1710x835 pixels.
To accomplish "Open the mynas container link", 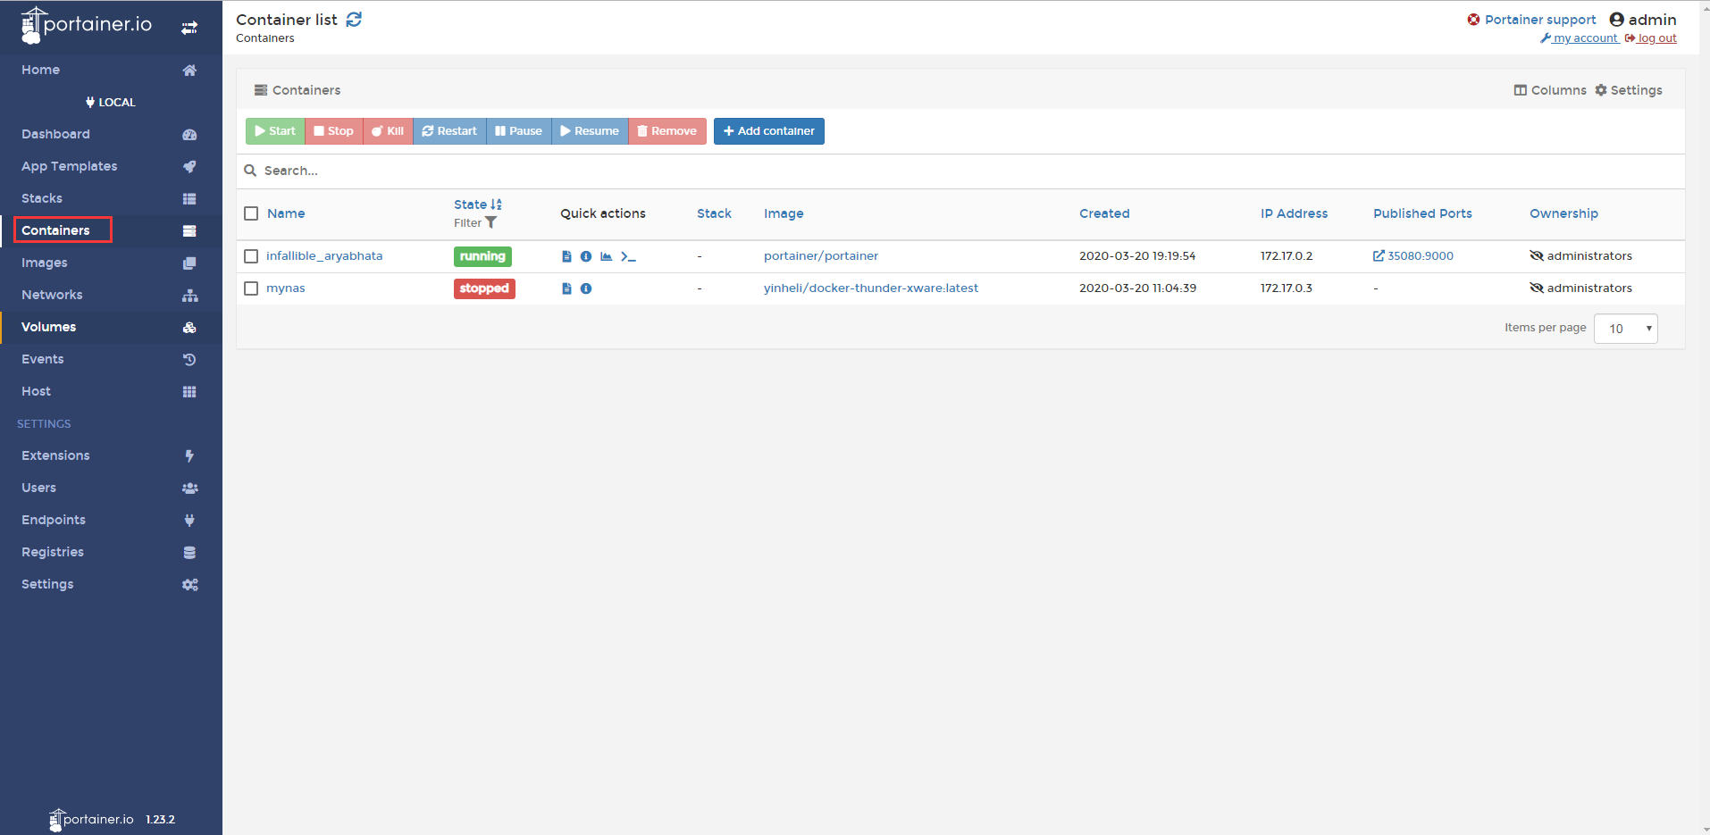I will click(x=286, y=288).
